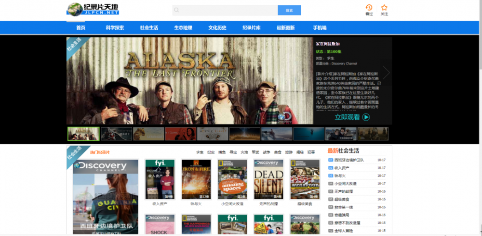
Task: Select the Alaska carousel thumbnail
Action: (x=83, y=134)
